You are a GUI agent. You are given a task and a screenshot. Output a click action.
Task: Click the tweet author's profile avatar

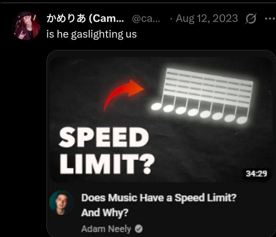[26, 26]
